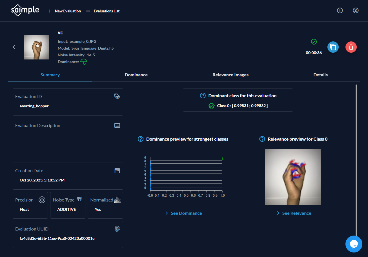Click the back arrow icon
368x257 pixels.
[x=15, y=47]
